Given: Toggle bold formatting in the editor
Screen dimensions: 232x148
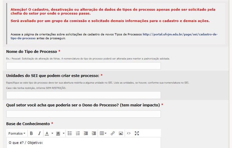Looking at the screenshot, I should [x=31, y=133].
